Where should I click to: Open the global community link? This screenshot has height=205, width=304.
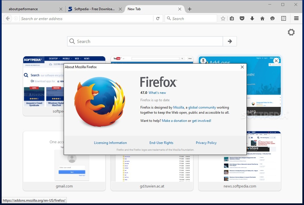tap(202, 107)
